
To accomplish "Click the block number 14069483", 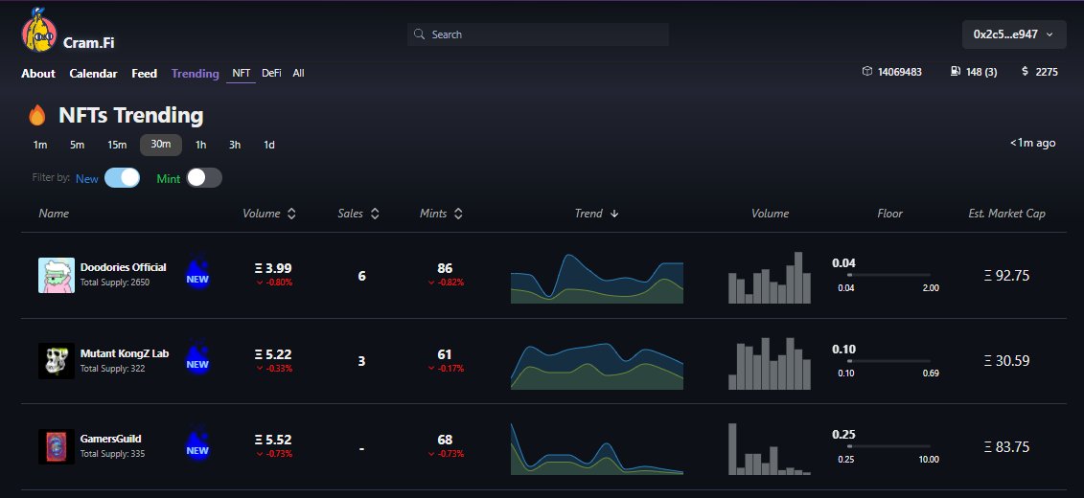I will [x=899, y=72].
